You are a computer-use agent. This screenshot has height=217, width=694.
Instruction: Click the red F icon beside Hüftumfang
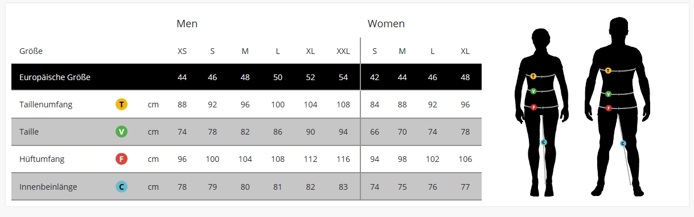click(x=121, y=159)
